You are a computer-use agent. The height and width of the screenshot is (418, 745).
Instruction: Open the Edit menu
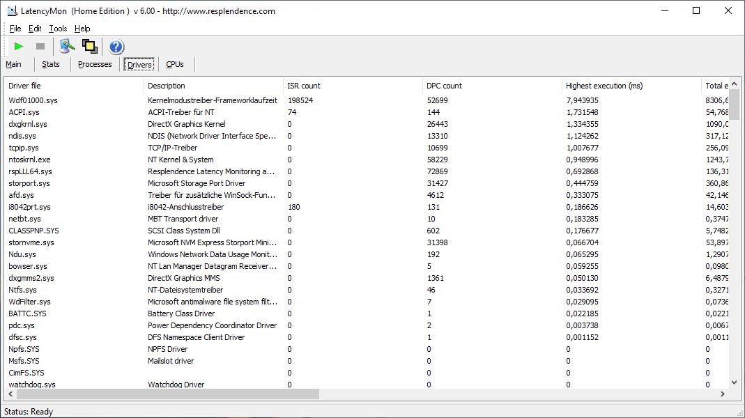(35, 29)
